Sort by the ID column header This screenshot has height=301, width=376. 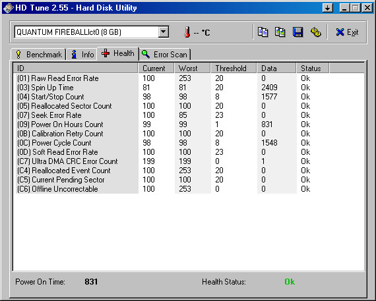pos(76,68)
